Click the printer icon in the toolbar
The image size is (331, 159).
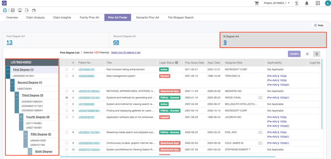[5, 10]
